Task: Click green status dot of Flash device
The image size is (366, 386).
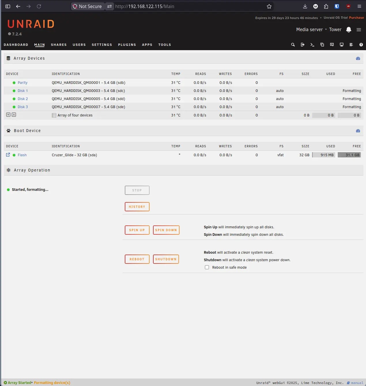Action: tap(14, 155)
